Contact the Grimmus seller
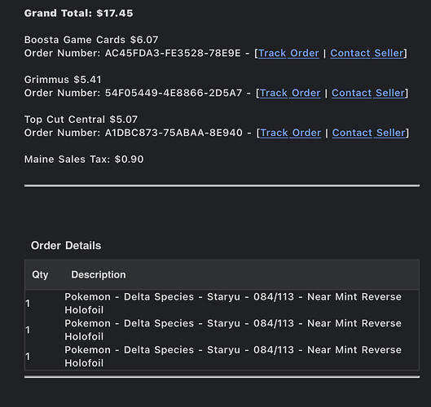The width and height of the screenshot is (431, 407). point(368,93)
